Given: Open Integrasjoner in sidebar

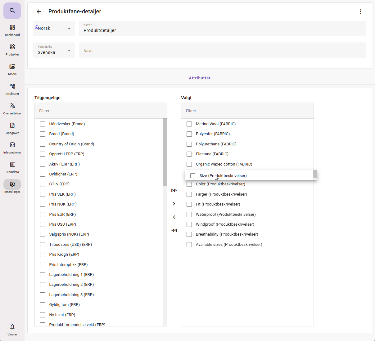Looking at the screenshot, I should click(12, 148).
